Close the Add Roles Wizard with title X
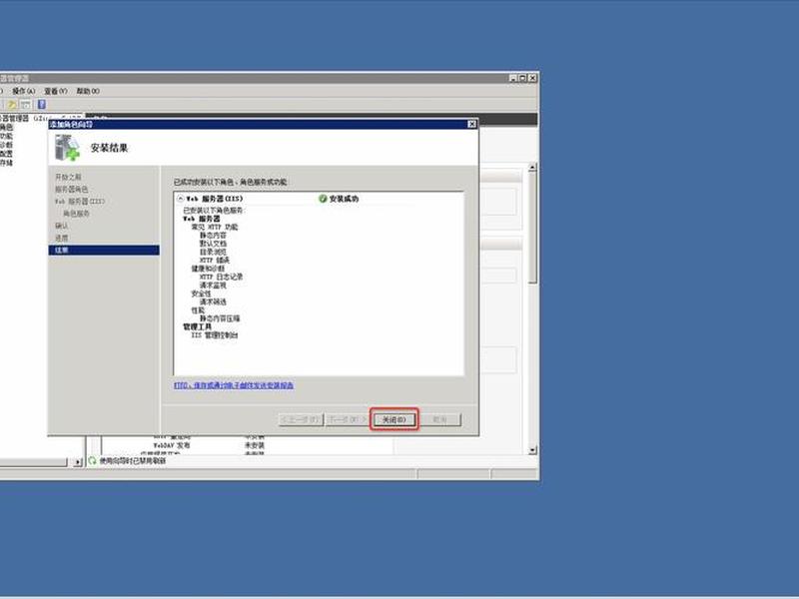Viewport: 799px width, 599px height. [471, 124]
